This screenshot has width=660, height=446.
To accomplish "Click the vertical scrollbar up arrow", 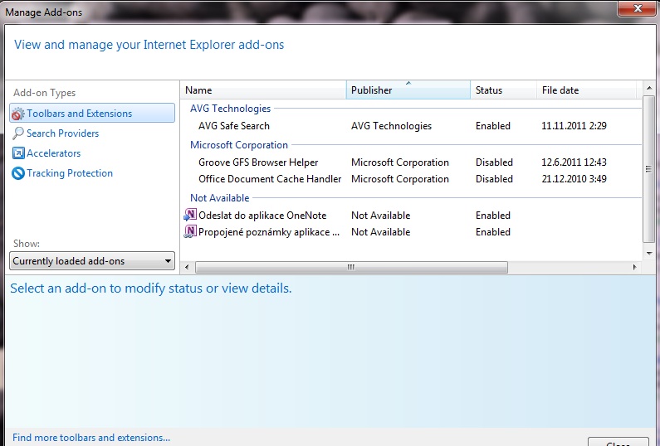I will (x=649, y=88).
